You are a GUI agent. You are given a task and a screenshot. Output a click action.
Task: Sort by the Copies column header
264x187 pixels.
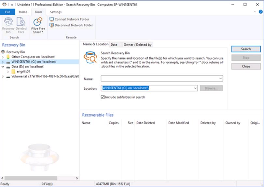114,123
